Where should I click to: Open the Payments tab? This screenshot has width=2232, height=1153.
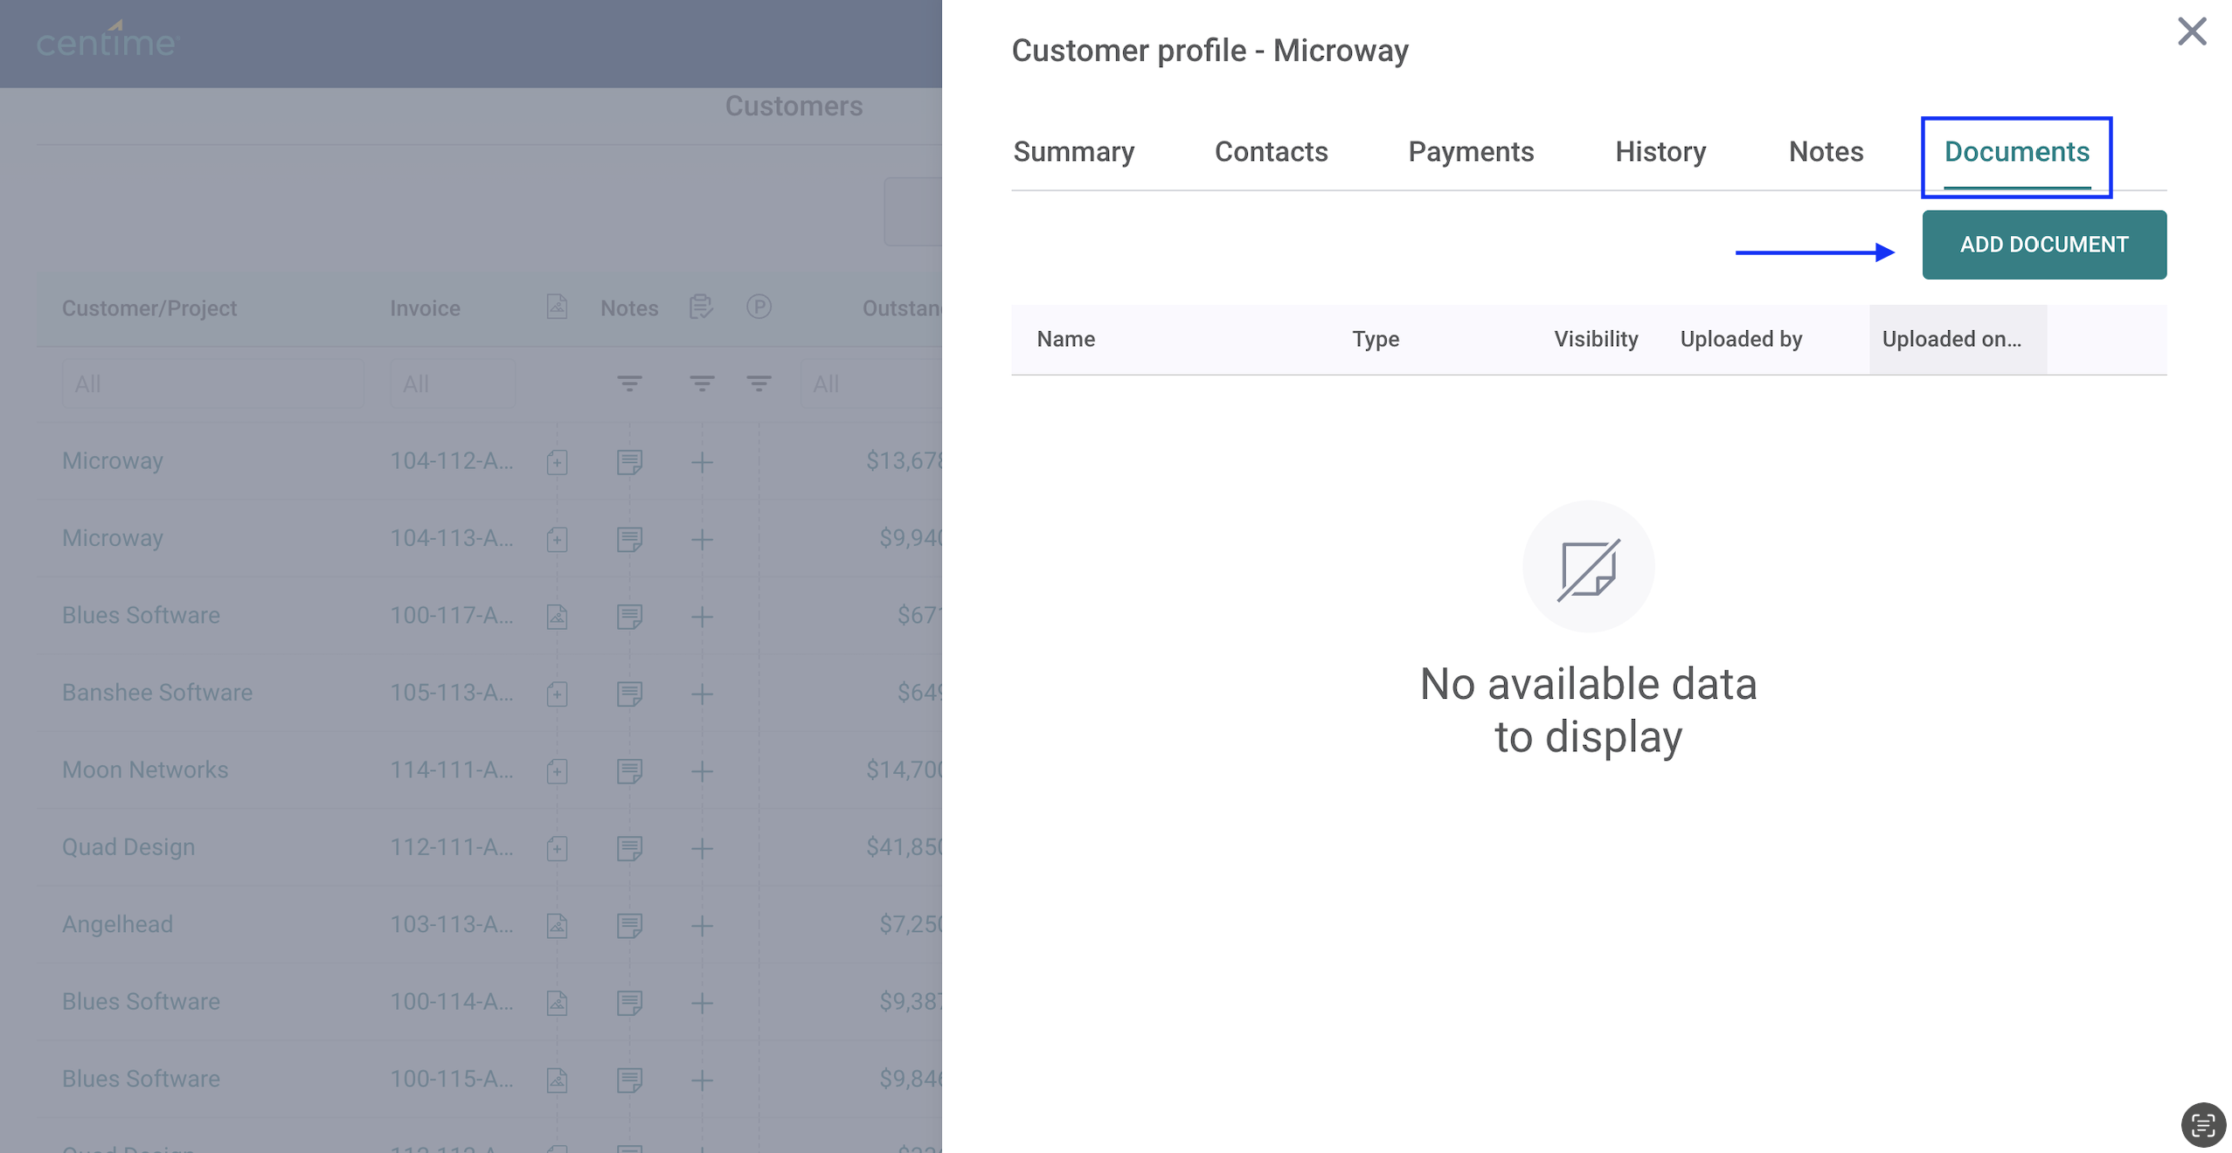1470,152
